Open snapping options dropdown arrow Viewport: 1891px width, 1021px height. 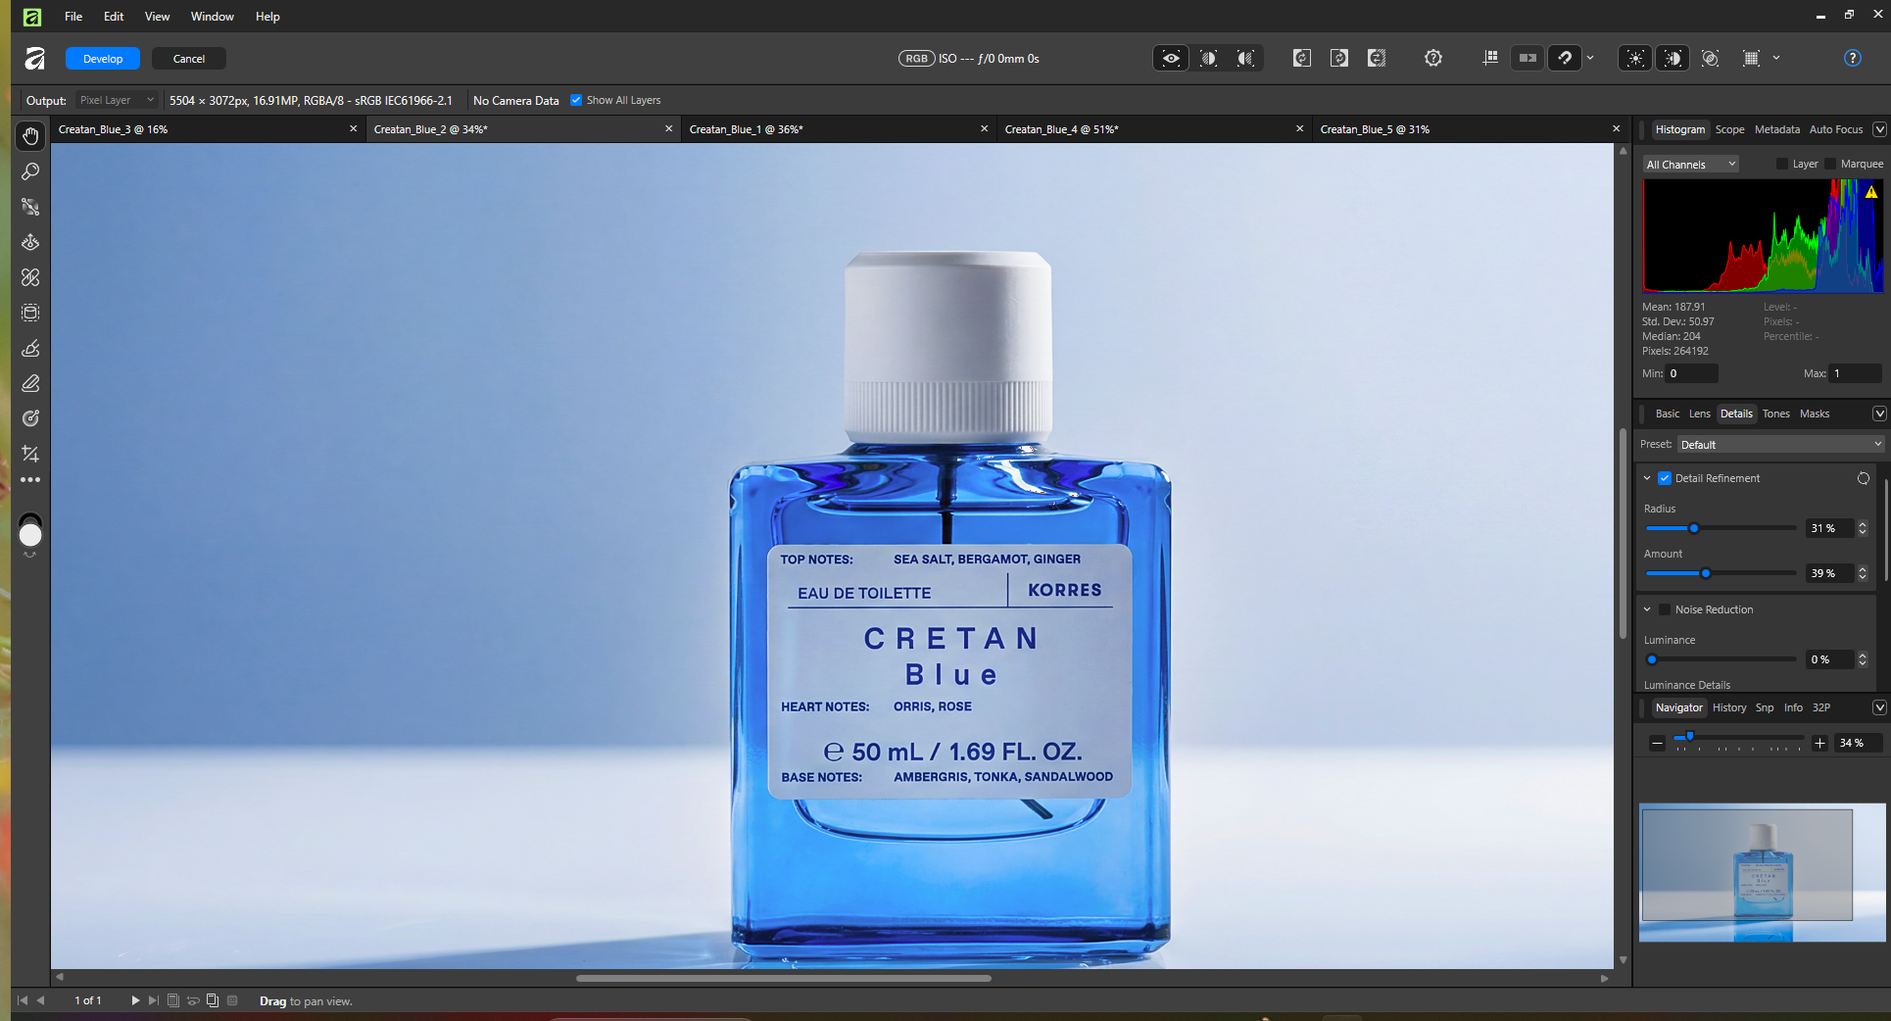pyautogui.click(x=1590, y=59)
